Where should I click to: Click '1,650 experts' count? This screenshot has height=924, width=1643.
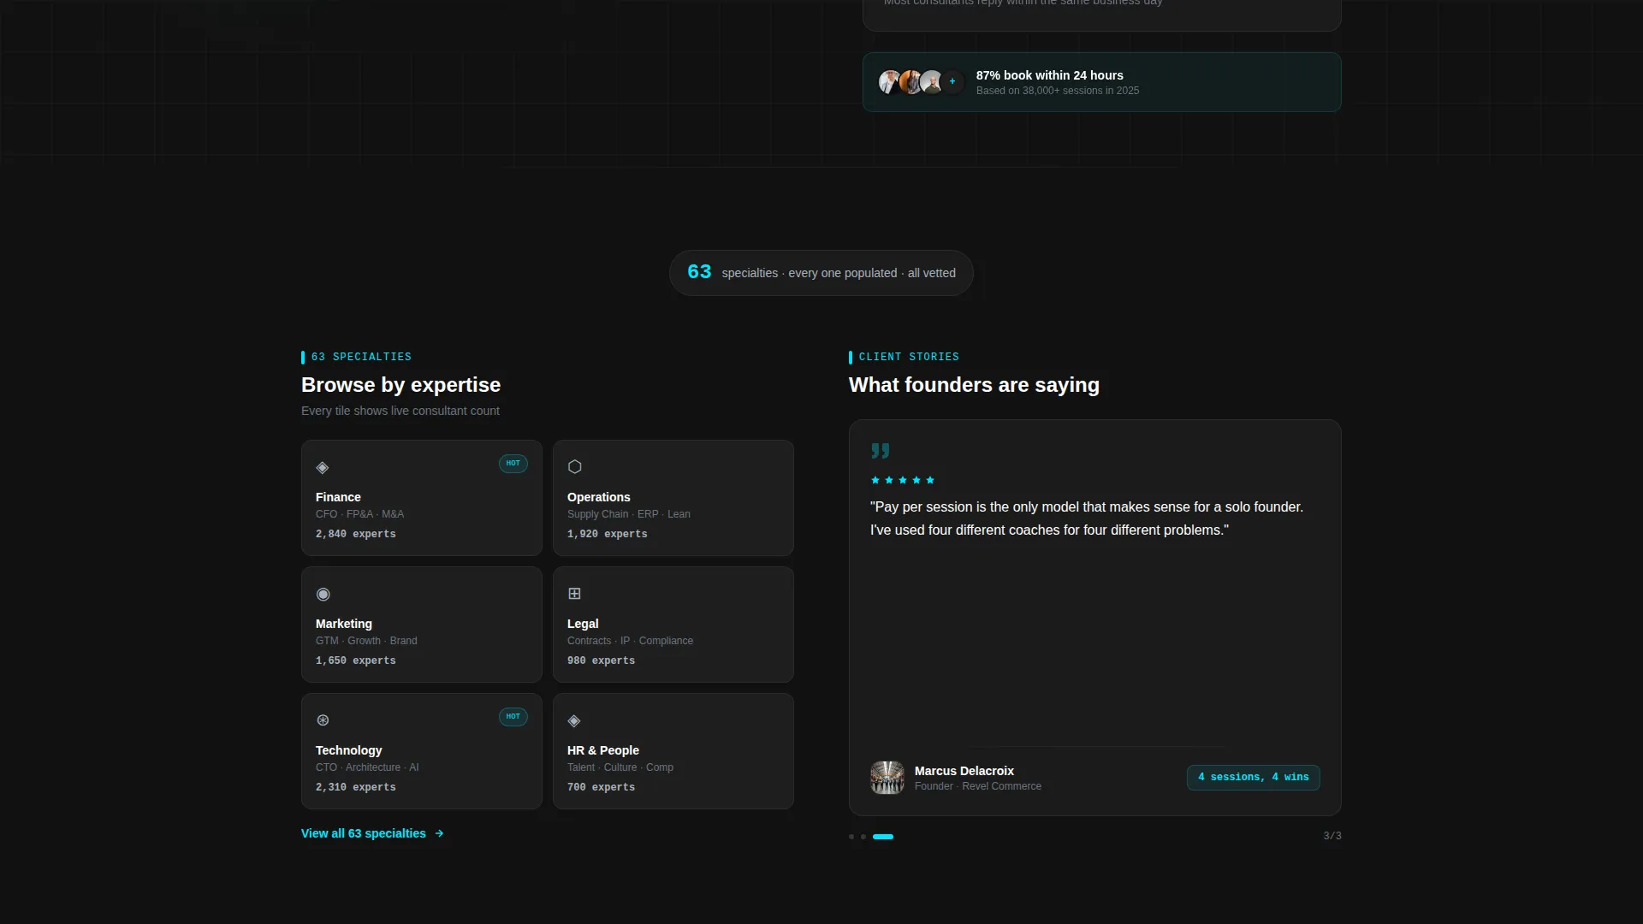[x=356, y=660]
